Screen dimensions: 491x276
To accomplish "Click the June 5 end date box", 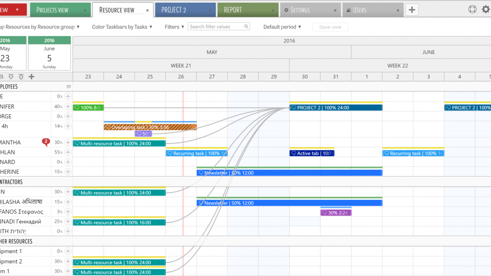I will pos(49,53).
